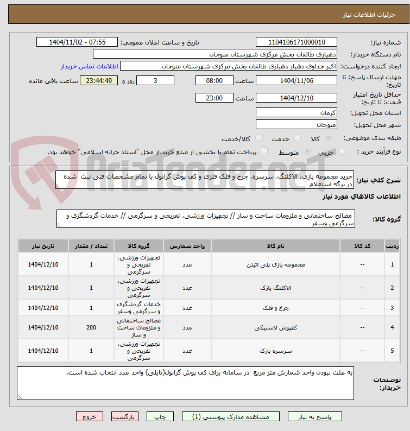Click the validity time field 23:00
The width and height of the screenshot is (410, 431).
click(214, 98)
